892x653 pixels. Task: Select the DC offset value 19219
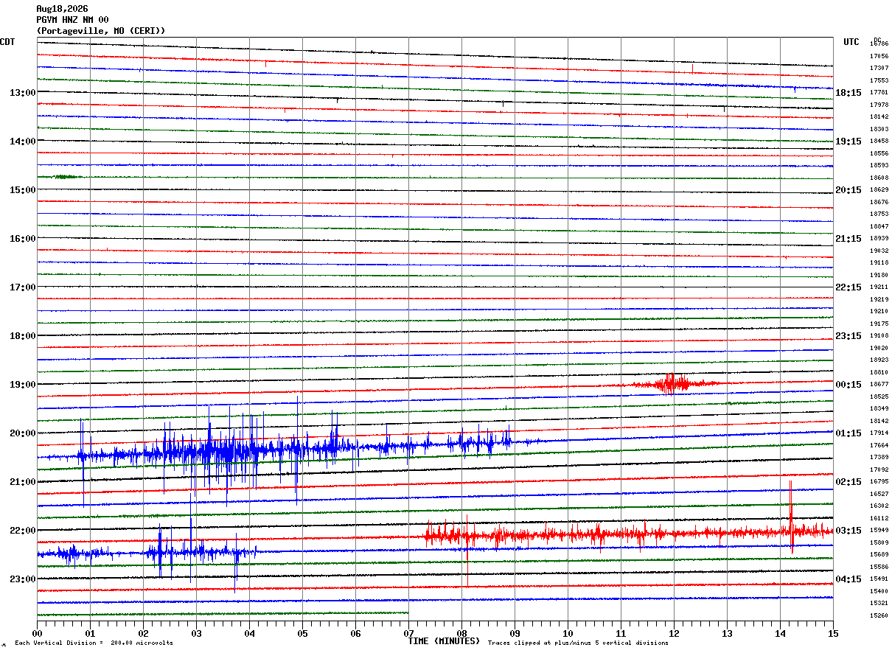[879, 299]
